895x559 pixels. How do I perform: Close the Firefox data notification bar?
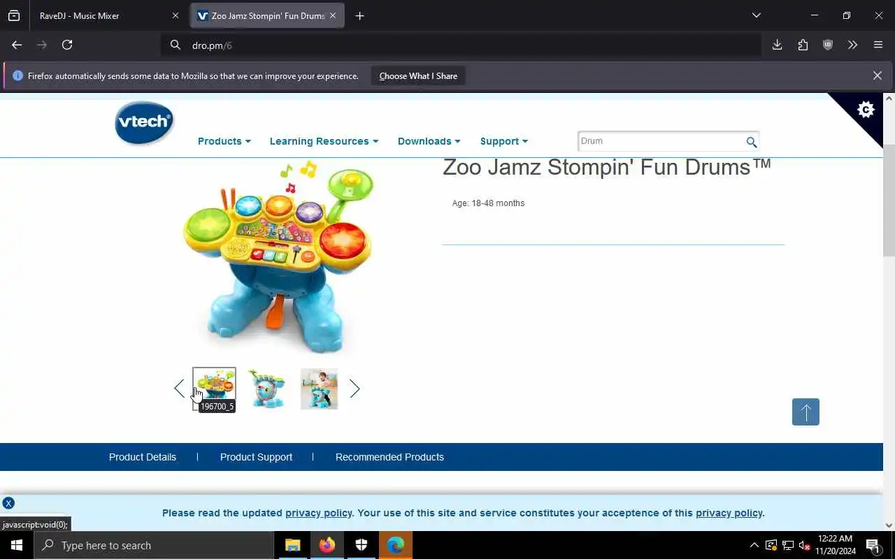point(877,75)
